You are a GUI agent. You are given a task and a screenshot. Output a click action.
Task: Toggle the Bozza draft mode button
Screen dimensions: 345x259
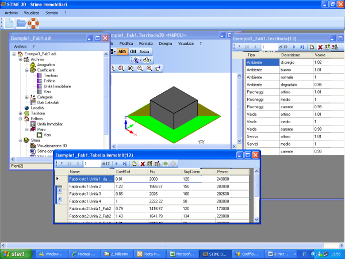pos(144,51)
